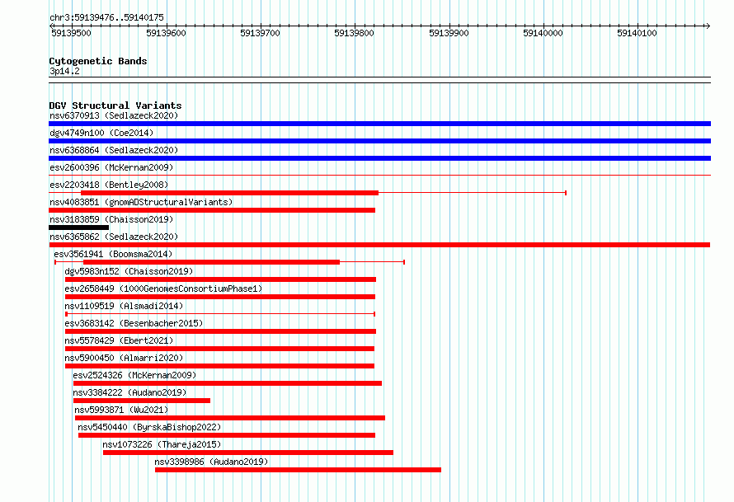
Task: Select the black bar under nsv3183859
Action: pyautogui.click(x=78, y=228)
